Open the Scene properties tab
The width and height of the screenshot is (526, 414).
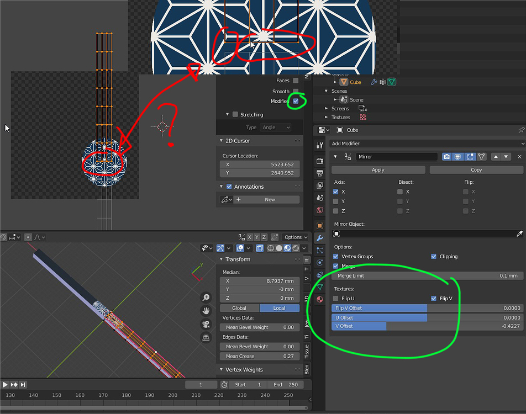[x=320, y=198]
